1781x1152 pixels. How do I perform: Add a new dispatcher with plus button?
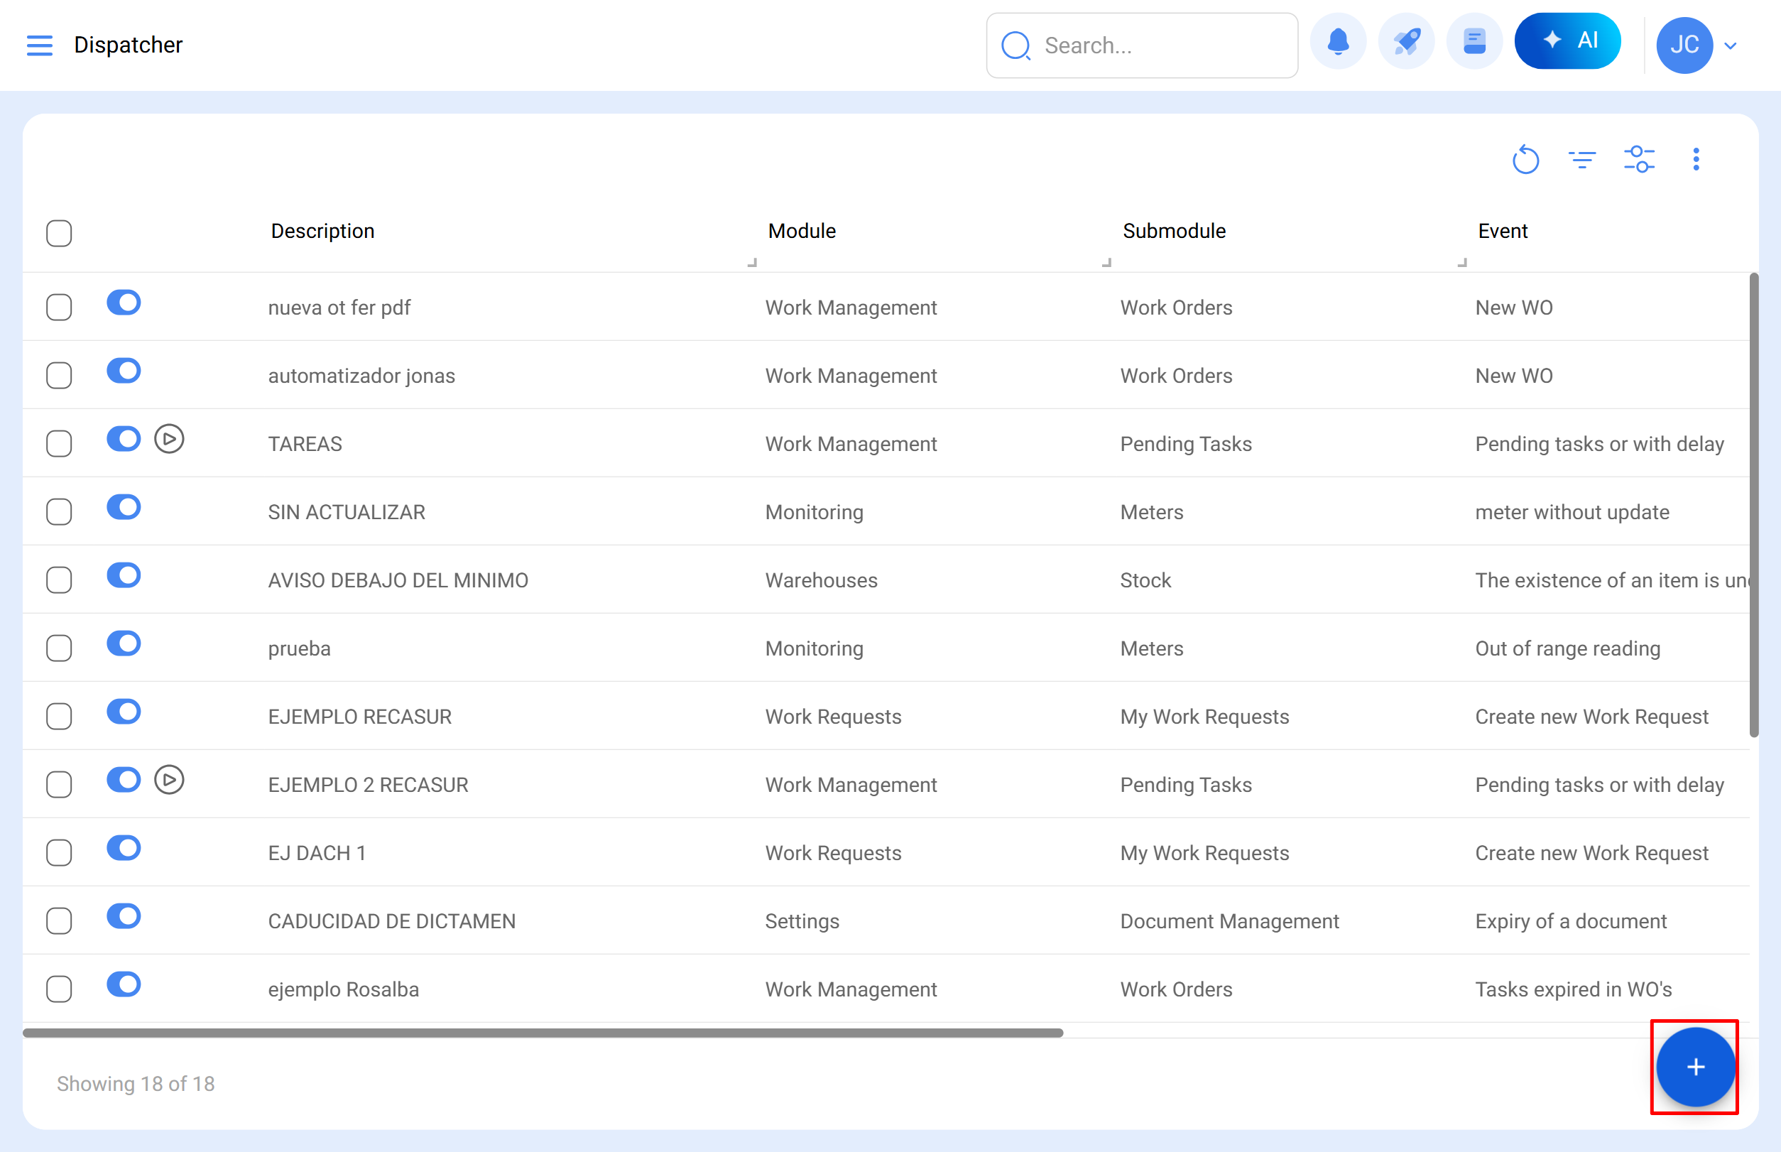pos(1695,1067)
